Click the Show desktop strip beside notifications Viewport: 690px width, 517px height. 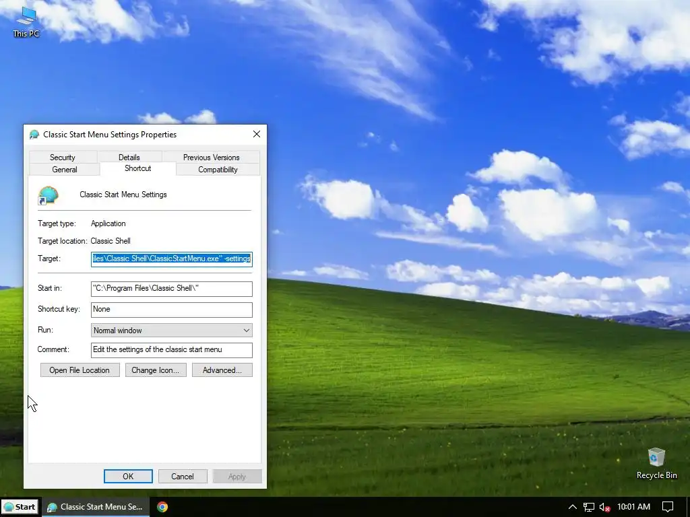tap(688, 507)
